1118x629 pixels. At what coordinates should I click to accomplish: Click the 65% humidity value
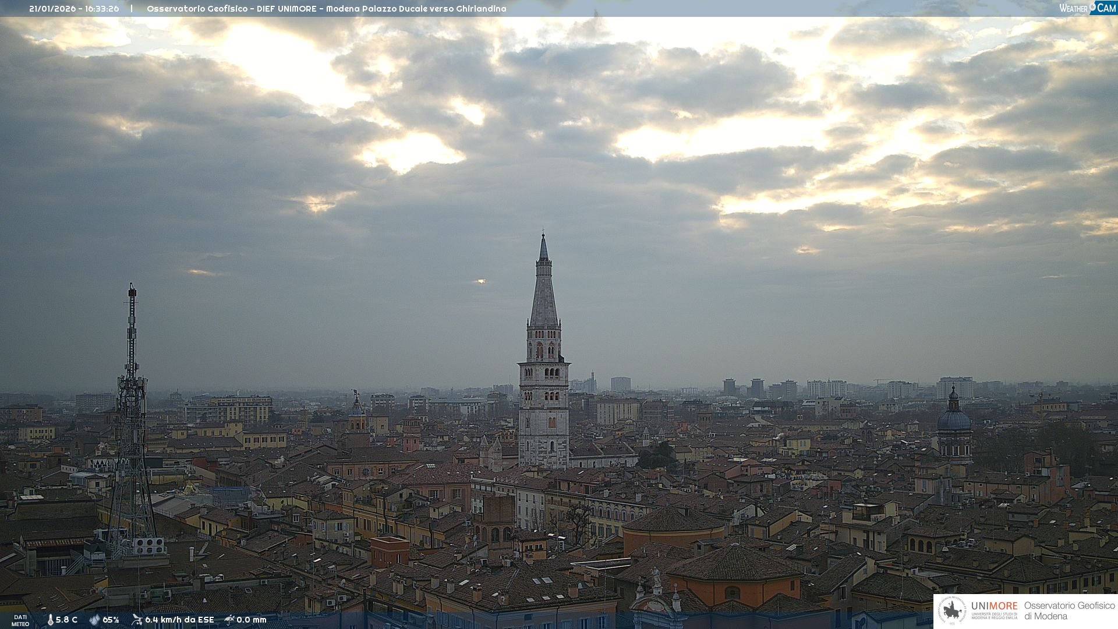(x=111, y=620)
